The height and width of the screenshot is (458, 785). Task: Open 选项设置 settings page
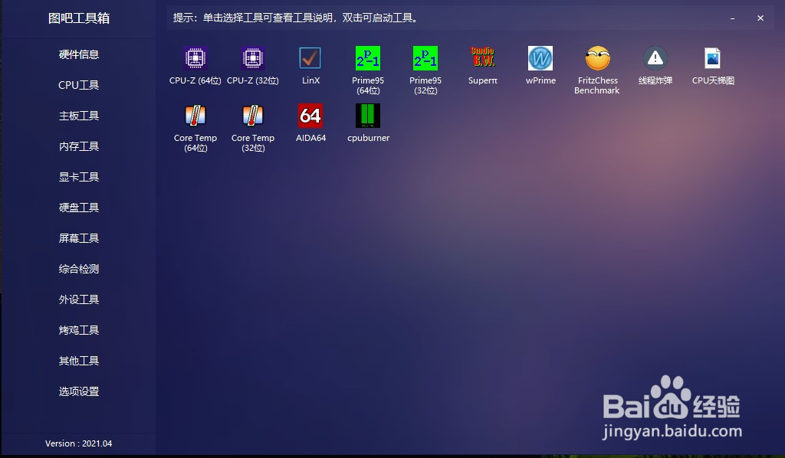point(79,391)
